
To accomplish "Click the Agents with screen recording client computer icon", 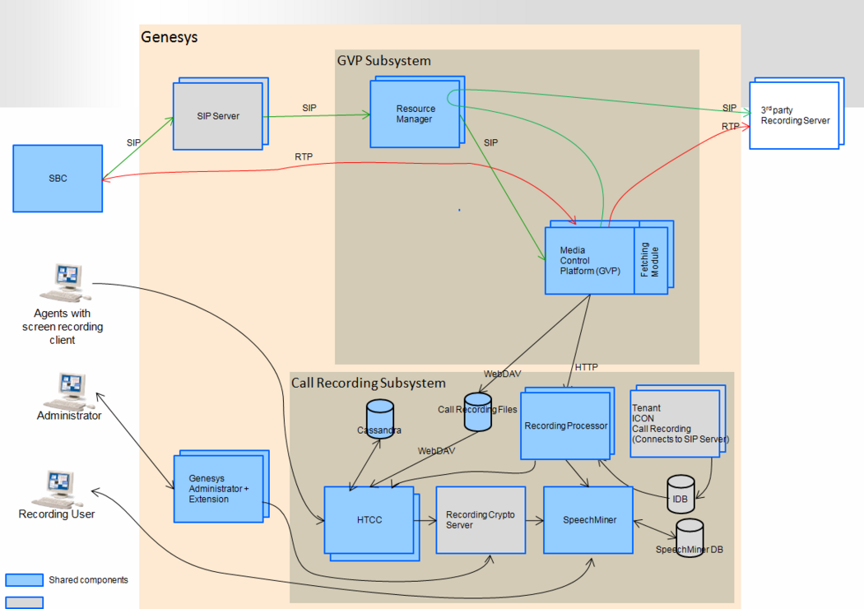I will click(66, 283).
